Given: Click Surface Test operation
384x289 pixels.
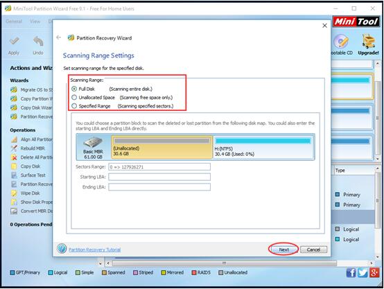Looking at the screenshot, I should tap(28, 175).
